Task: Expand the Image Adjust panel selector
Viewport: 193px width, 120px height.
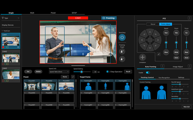Action: click(190, 66)
